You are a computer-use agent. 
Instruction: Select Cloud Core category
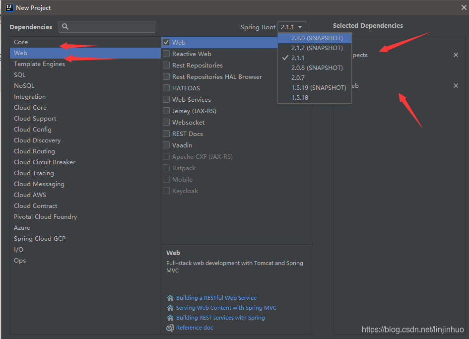pos(85,107)
